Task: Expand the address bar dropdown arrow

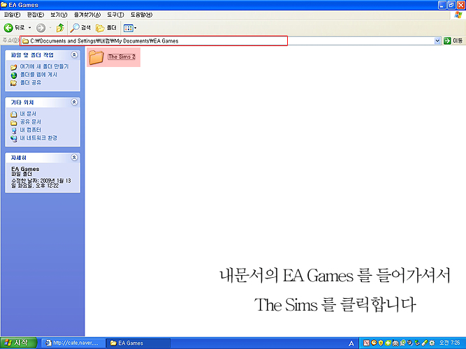Action: tap(437, 41)
